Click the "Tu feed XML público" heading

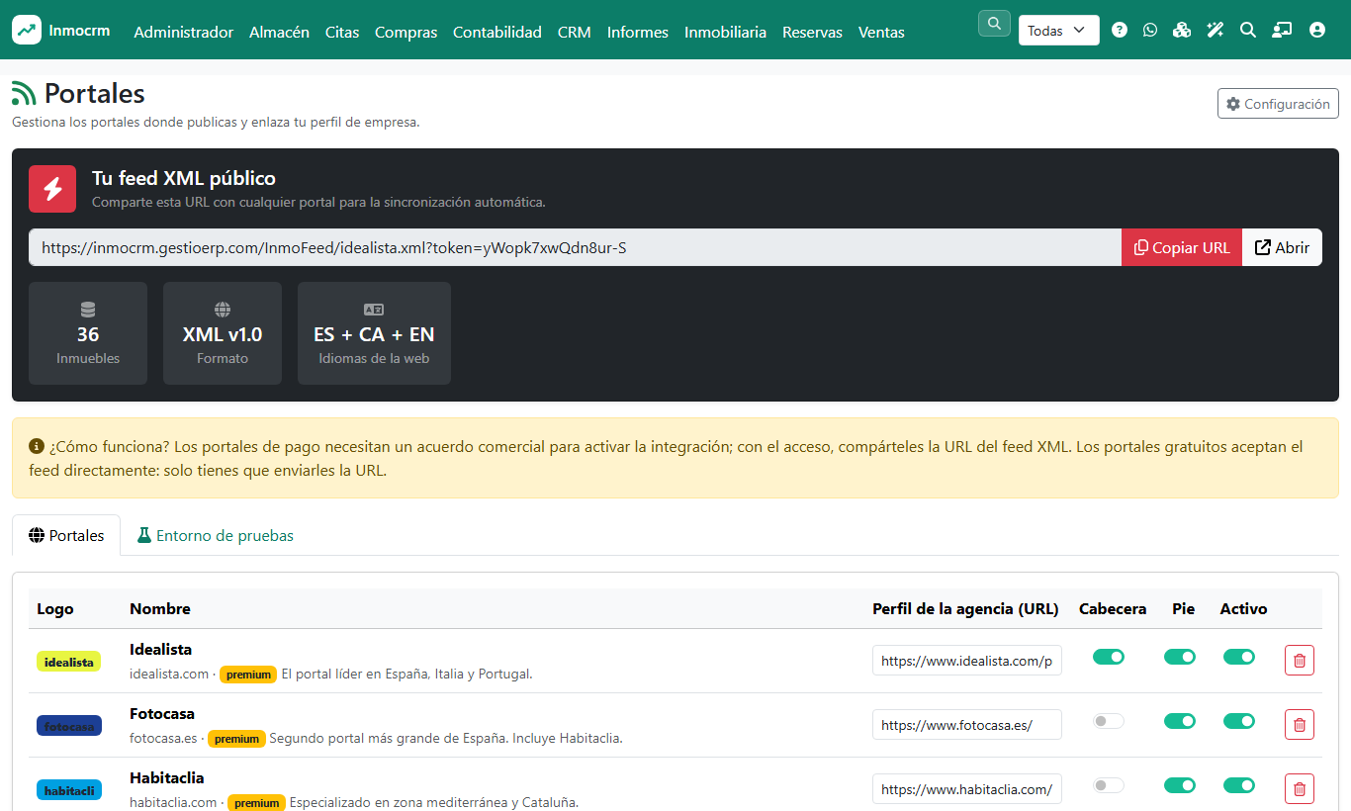[x=184, y=178]
